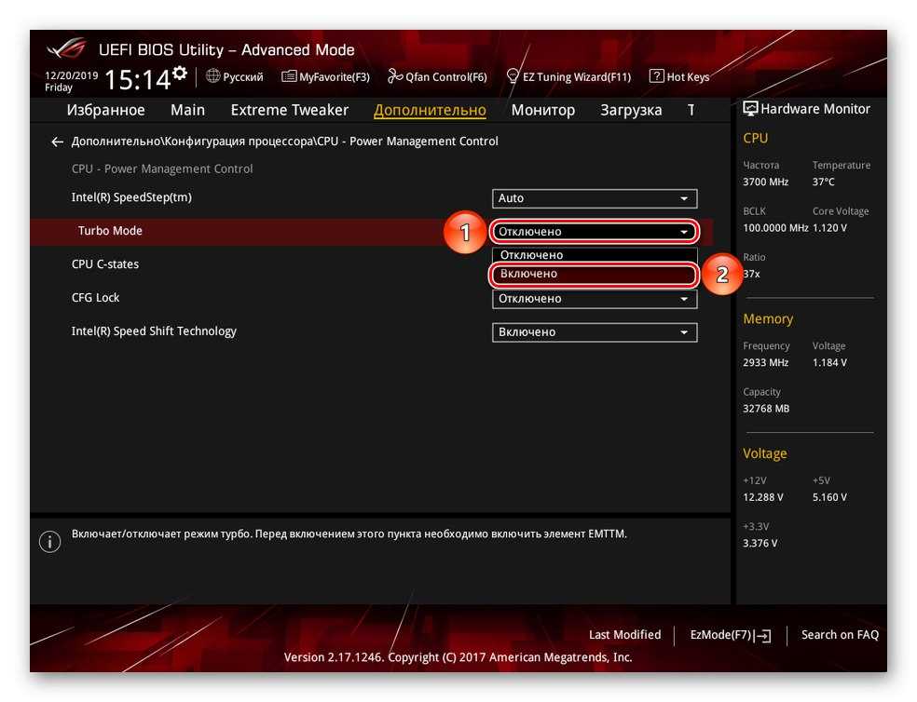Choose Включено in the Turbo Mode list
This screenshot has width=917, height=702.
point(595,274)
